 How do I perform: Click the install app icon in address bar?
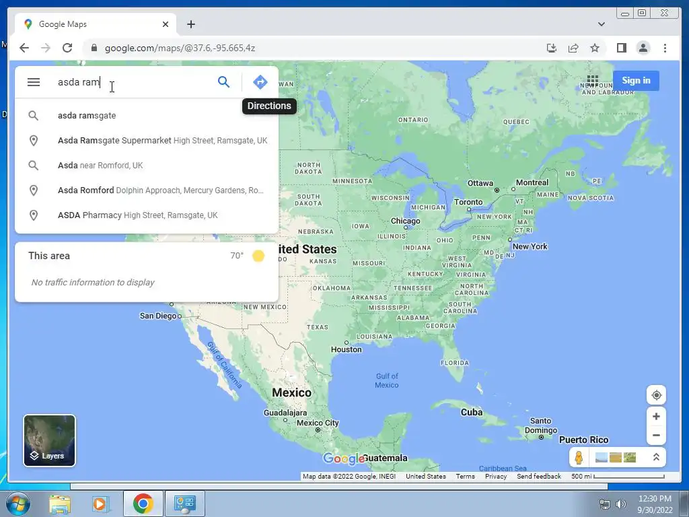coord(552,48)
